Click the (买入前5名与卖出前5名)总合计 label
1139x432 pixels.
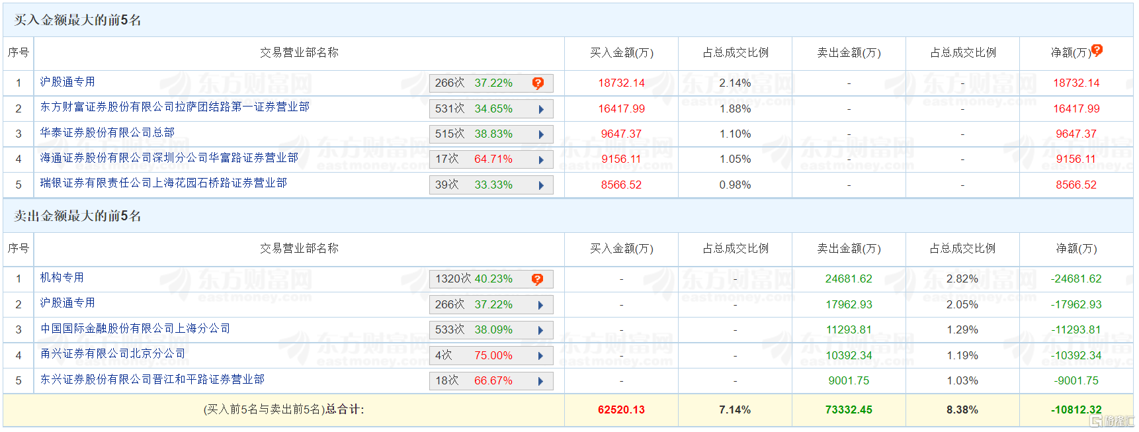coord(284,410)
